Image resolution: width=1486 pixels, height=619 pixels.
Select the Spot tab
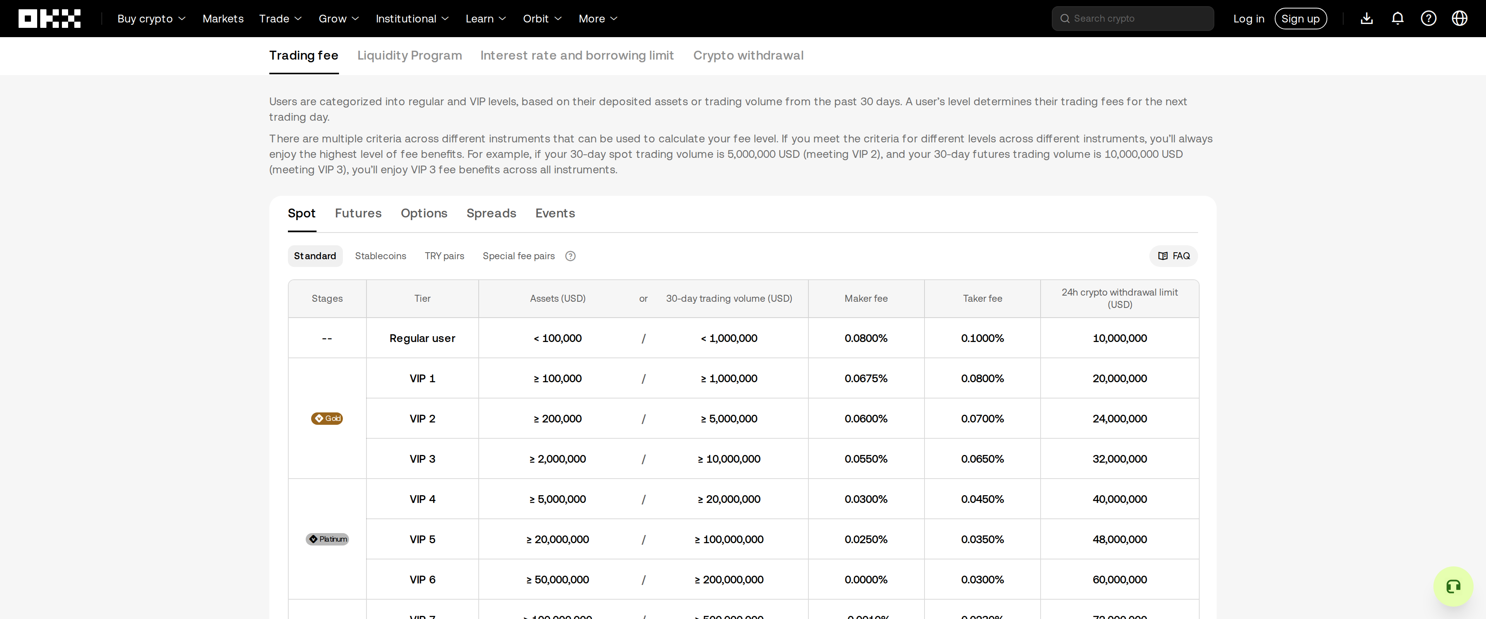[x=302, y=213]
